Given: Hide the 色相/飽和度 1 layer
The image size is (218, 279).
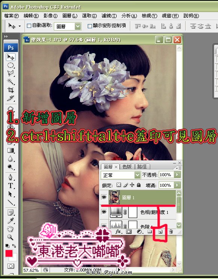Looking at the screenshot, I should (104, 212).
